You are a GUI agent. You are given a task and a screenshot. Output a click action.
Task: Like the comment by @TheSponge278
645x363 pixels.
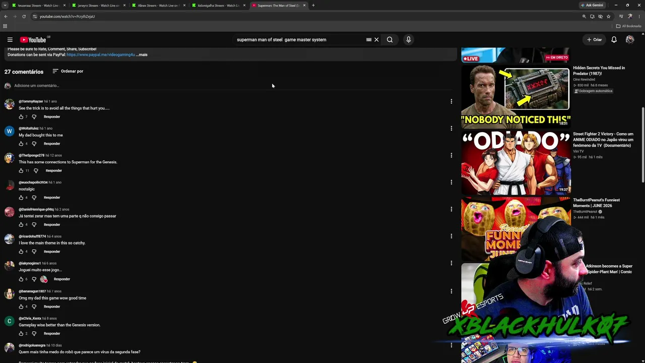(21, 171)
